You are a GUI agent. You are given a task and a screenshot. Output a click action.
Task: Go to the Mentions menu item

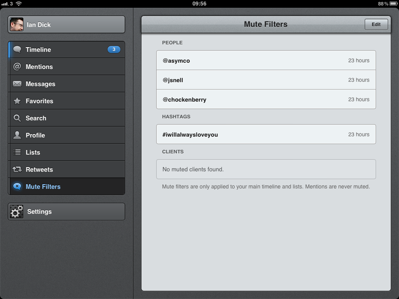[66, 67]
